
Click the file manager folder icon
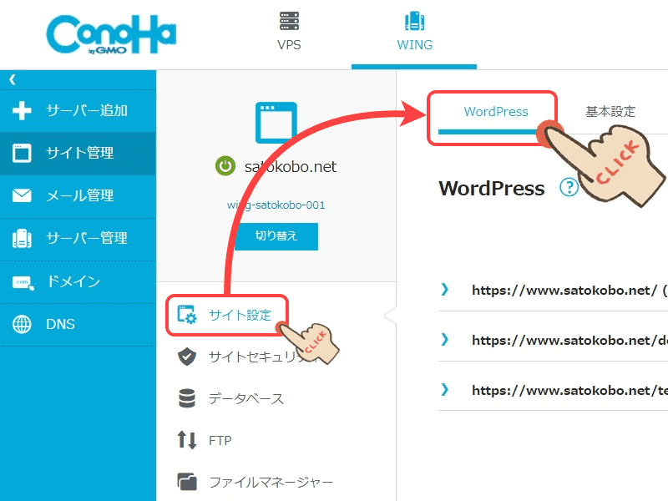coord(187,482)
